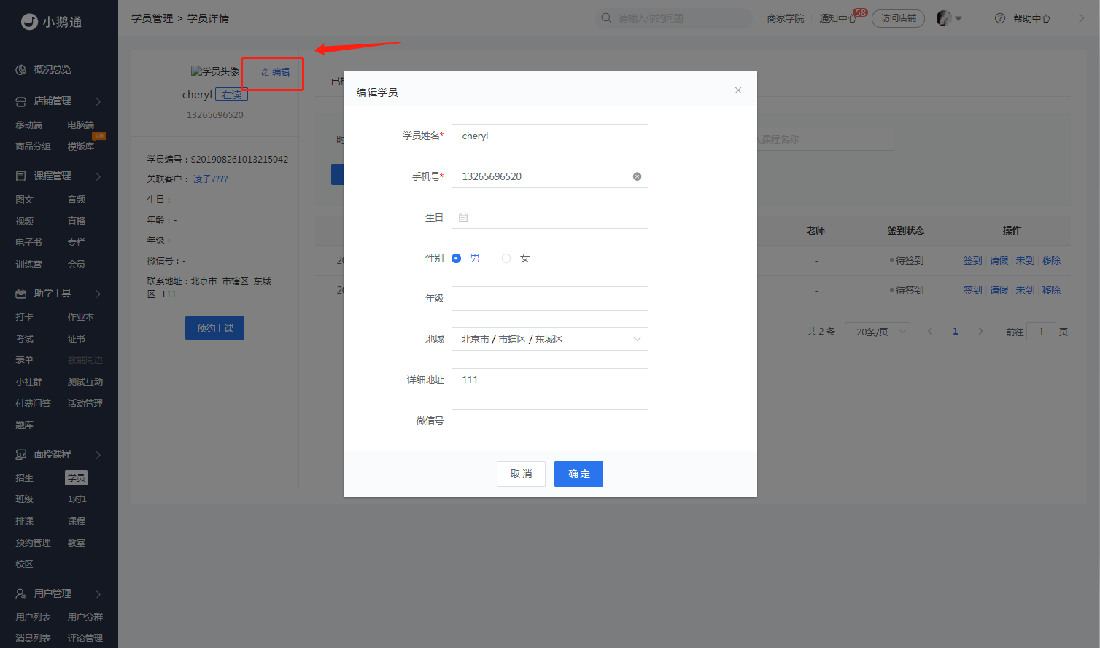Clear the phone number with the X icon
This screenshot has height=648, width=1100.
pyautogui.click(x=637, y=176)
